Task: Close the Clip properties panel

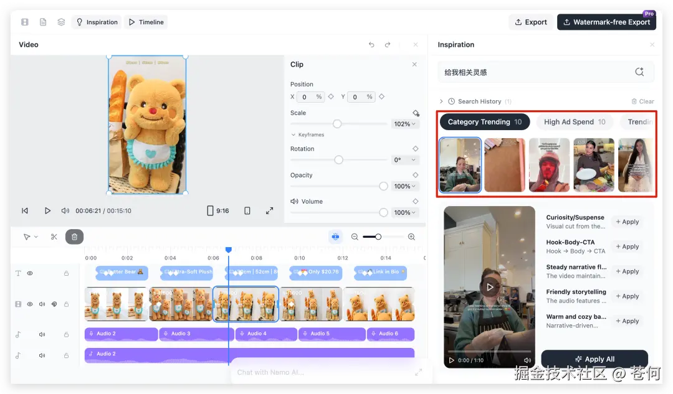Action: pyautogui.click(x=414, y=64)
